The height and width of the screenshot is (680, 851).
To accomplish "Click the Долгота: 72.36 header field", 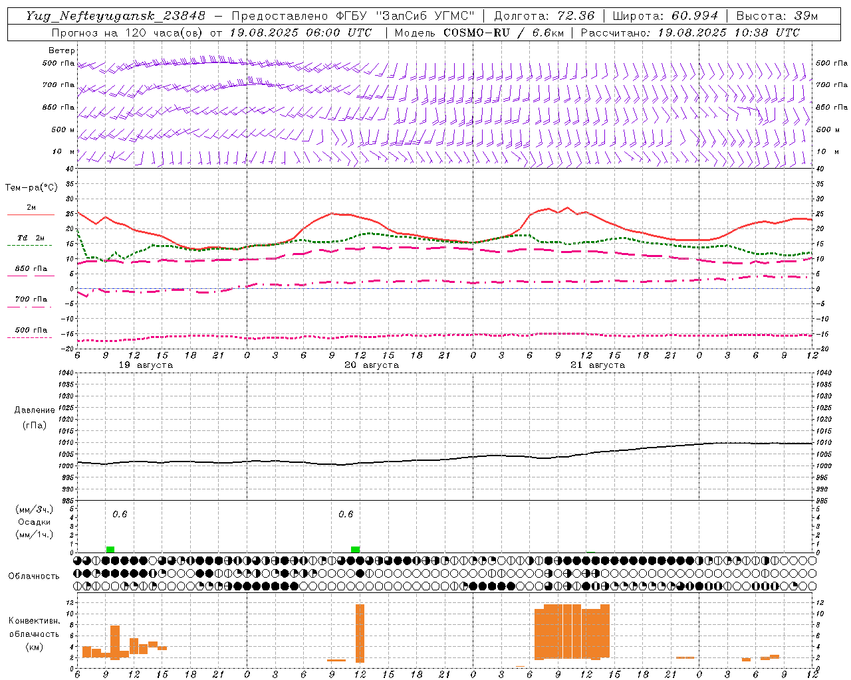I will click(x=544, y=16).
